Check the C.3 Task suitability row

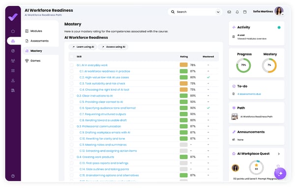click(71, 84)
